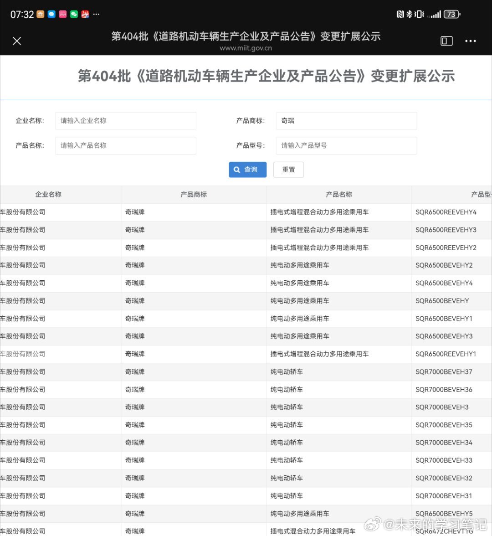Focus the 产品型号 input field
The image size is (492, 536).
click(346, 146)
